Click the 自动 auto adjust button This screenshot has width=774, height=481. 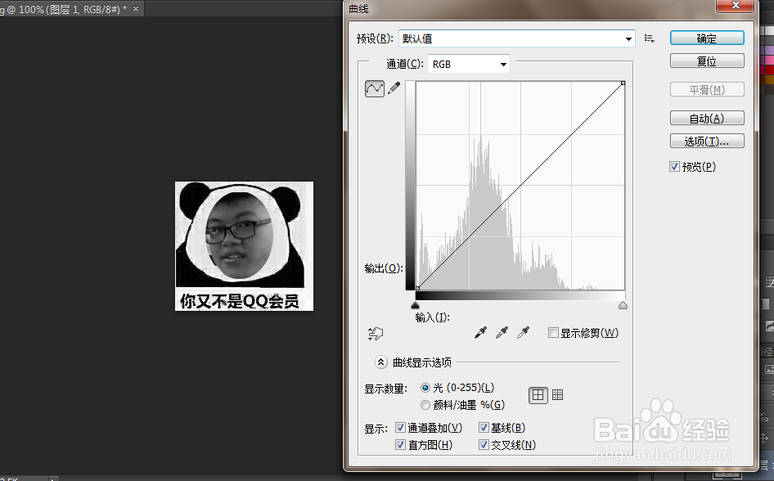coord(706,117)
